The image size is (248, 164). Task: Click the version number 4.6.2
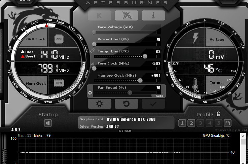pyautogui.click(x=16, y=130)
